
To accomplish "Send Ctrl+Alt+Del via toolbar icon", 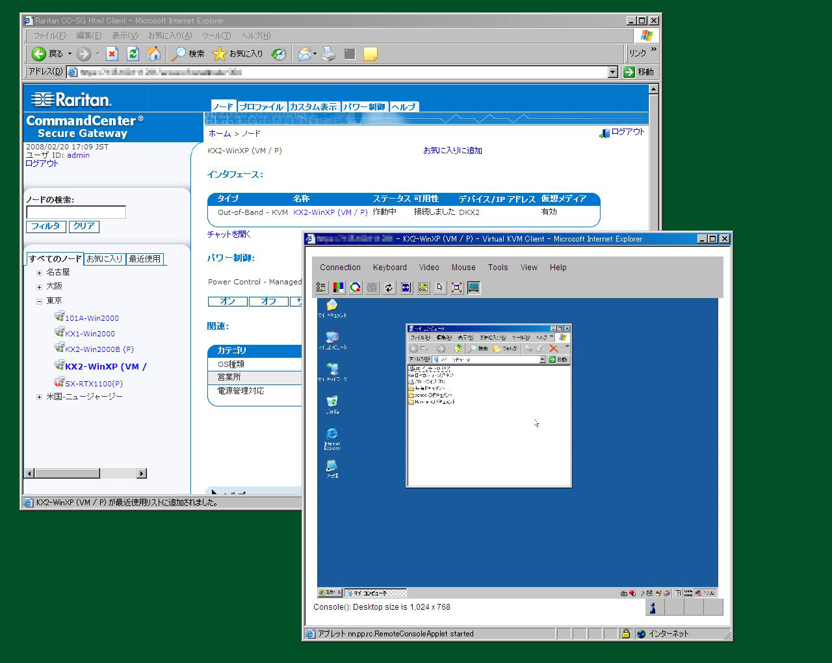I will (423, 288).
